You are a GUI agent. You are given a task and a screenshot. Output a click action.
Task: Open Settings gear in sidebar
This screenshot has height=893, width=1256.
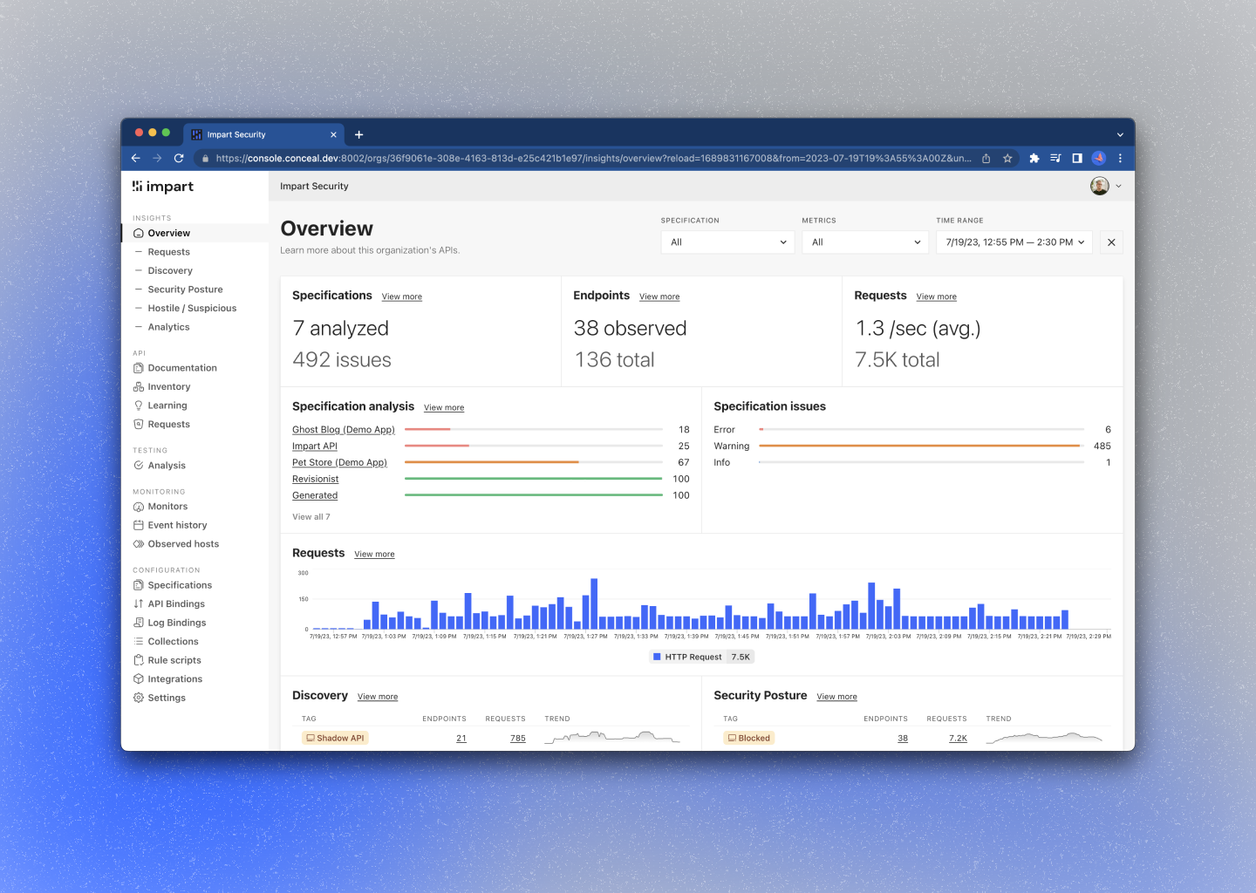pyautogui.click(x=159, y=698)
